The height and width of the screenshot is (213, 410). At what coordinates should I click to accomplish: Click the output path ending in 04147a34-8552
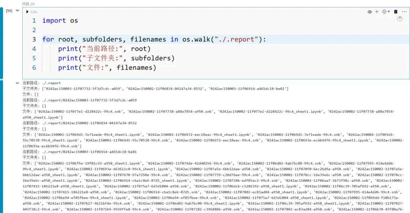pyautogui.click(x=89, y=123)
